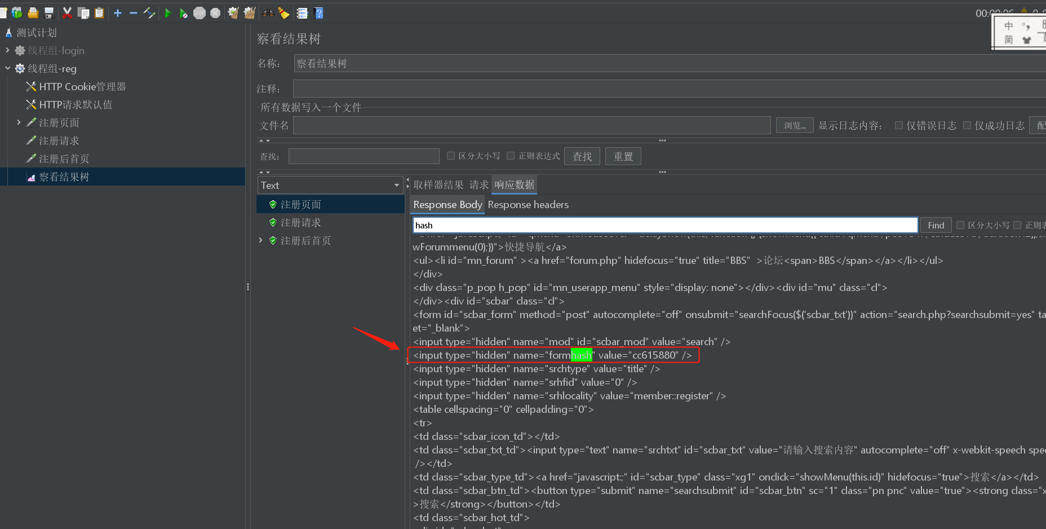Click the Paste clipboard icon
The height and width of the screenshot is (529, 1046).
pos(99,13)
